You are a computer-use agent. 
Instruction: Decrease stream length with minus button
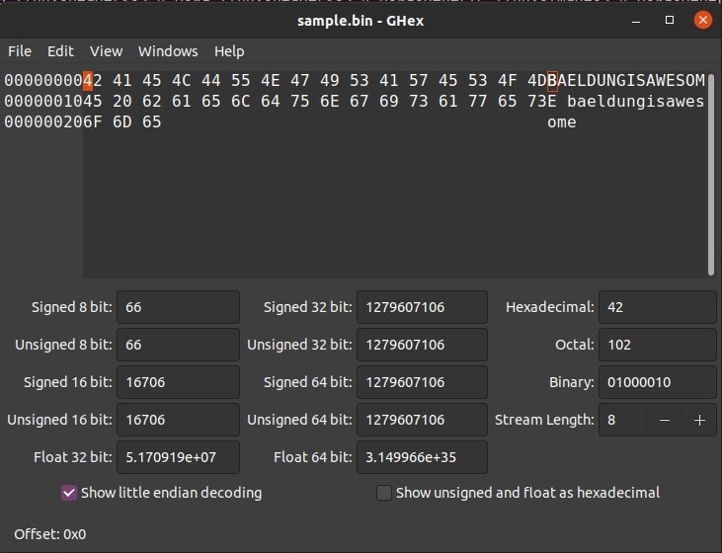coord(665,420)
